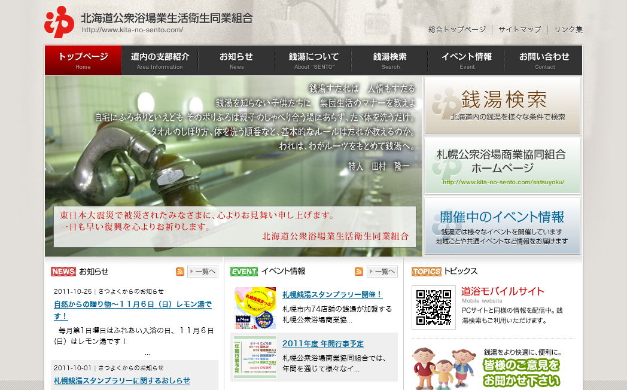Click 一覧へ button in Event section
Viewport: 627px width, 390px height.
(x=382, y=272)
